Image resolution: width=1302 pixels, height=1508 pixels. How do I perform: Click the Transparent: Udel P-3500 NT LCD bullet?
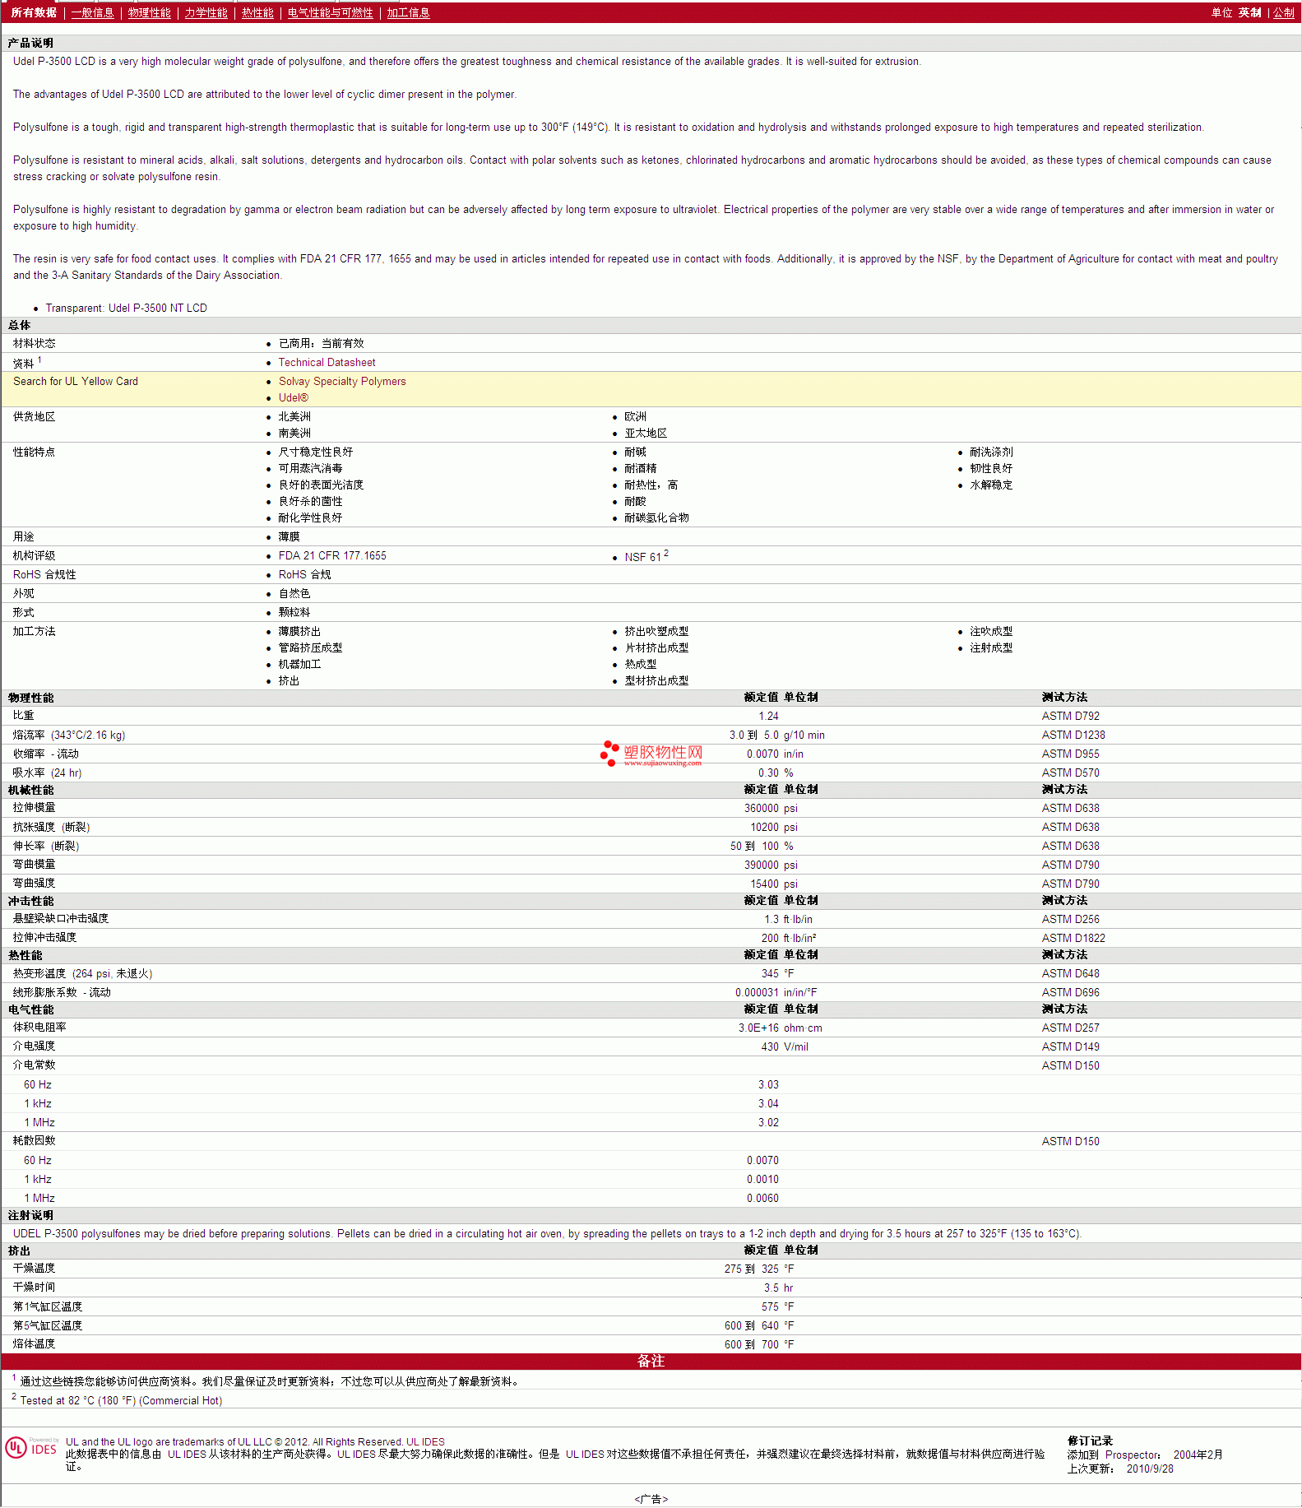point(127,309)
